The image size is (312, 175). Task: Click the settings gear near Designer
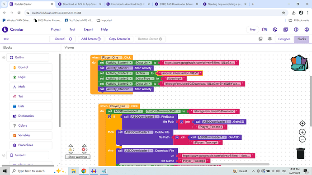tap(270, 39)
